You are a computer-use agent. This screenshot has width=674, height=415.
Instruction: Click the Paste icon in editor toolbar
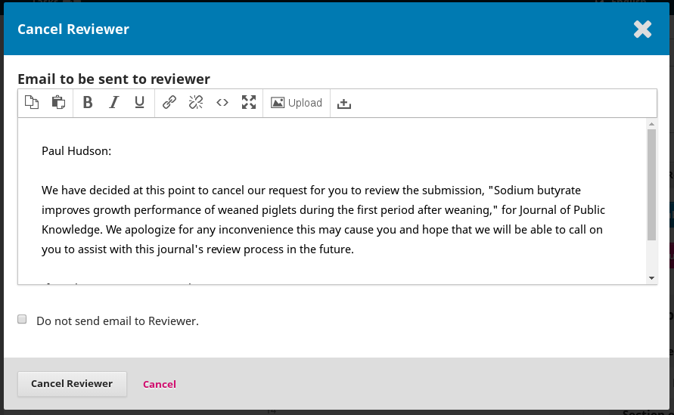point(58,103)
